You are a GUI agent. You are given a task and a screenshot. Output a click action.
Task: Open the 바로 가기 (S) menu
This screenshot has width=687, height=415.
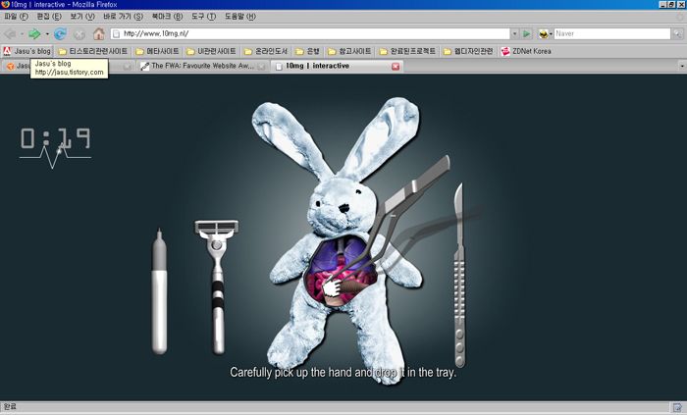pos(123,17)
